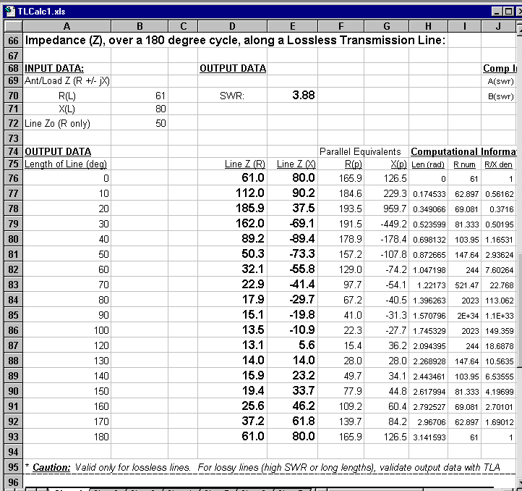Image resolution: width=522 pixels, height=491 pixels.
Task: Select column F header
Action: (x=341, y=26)
